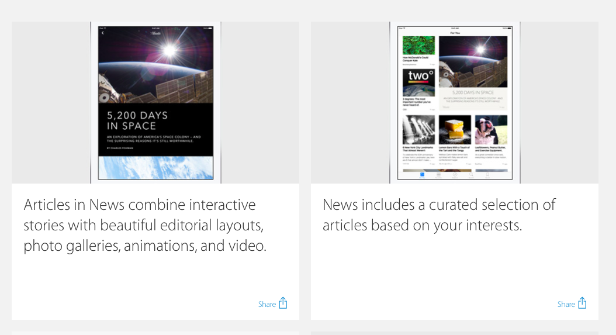Open the dog photo article thumbnail

[490, 129]
